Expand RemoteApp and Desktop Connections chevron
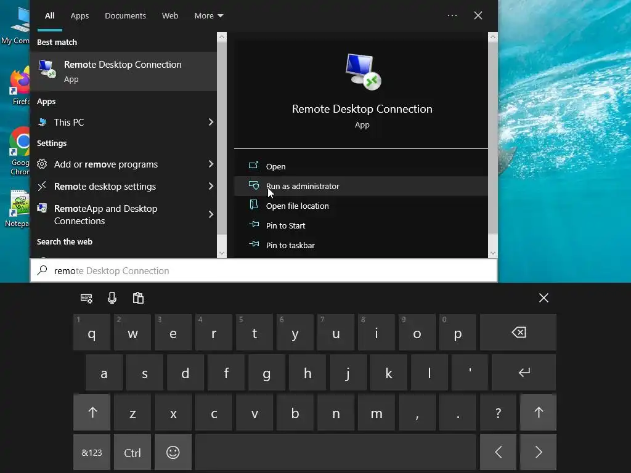The width and height of the screenshot is (631, 473). 211,214
